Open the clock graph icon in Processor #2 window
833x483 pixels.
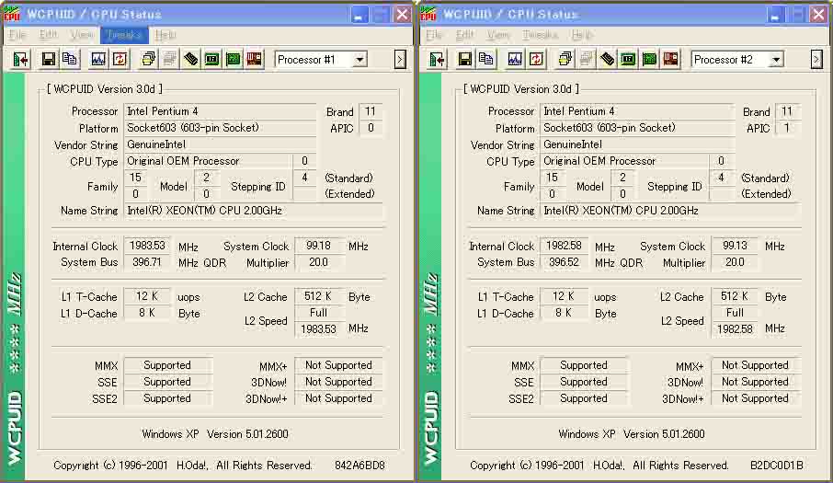515,59
